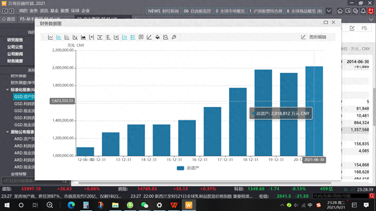
Task: Switch to the 首页 tab
Action: point(9,19)
